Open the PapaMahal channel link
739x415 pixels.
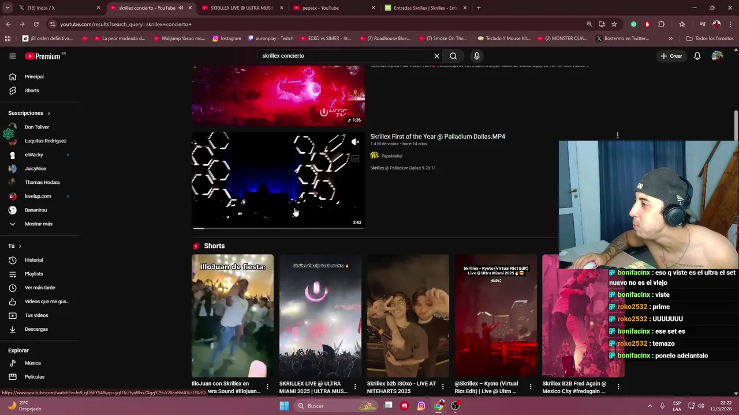[x=391, y=156]
